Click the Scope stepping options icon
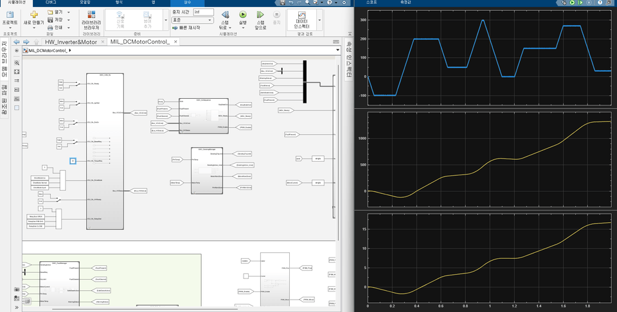The height and width of the screenshot is (312, 617). 564,3
